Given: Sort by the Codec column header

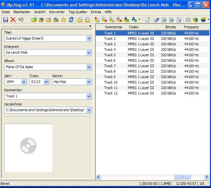Looking at the screenshot, I should tap(141, 27).
